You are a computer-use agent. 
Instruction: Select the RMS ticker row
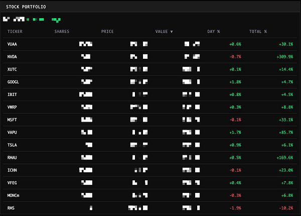coord(150,208)
